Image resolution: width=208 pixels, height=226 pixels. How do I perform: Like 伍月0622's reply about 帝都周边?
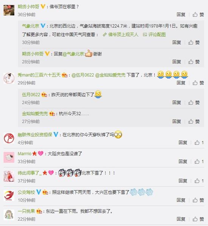[194, 102]
